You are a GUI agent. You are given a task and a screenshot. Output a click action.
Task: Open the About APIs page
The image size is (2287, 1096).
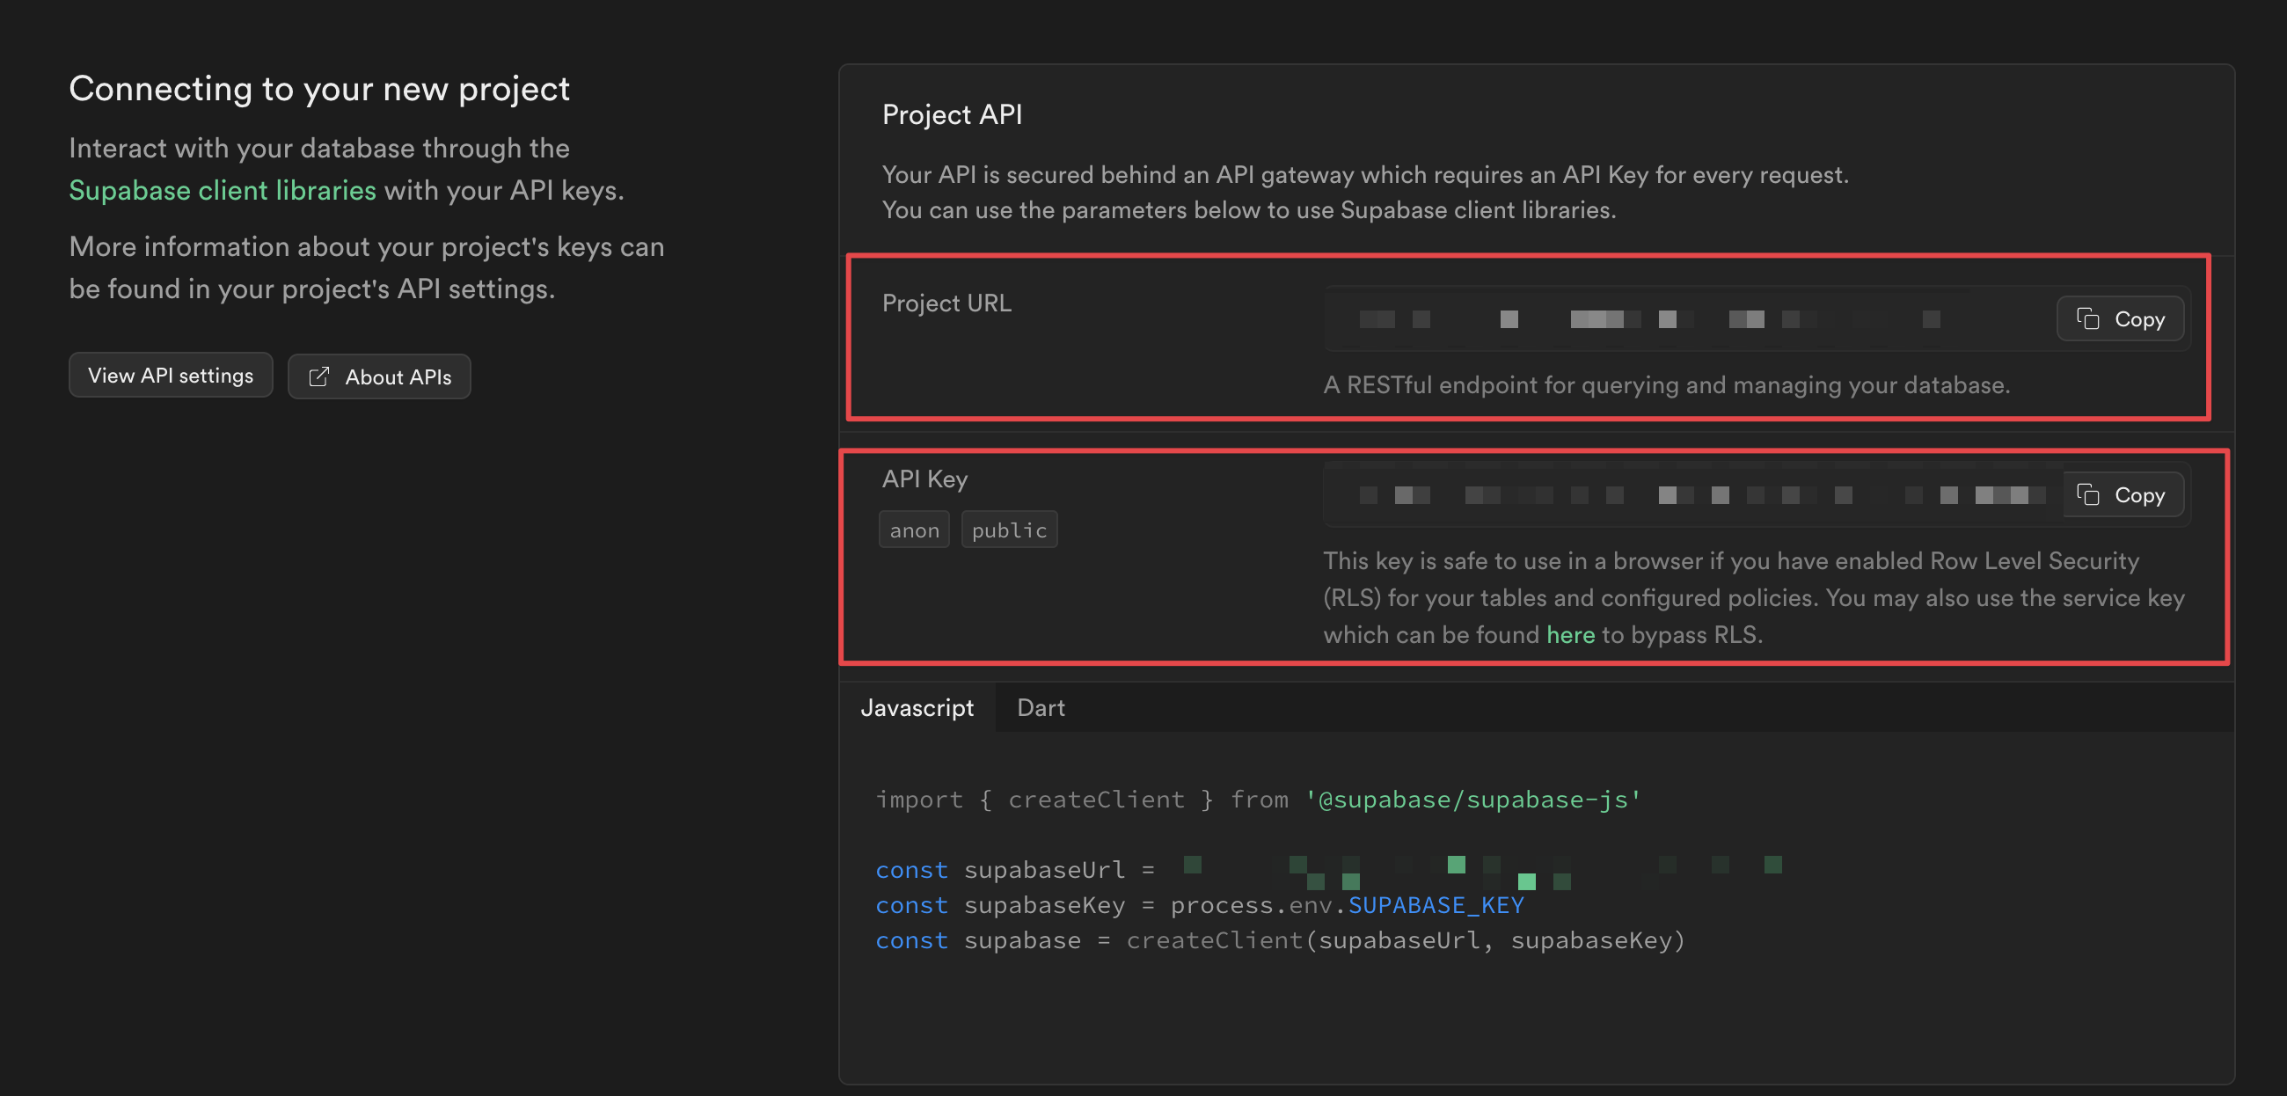click(379, 376)
